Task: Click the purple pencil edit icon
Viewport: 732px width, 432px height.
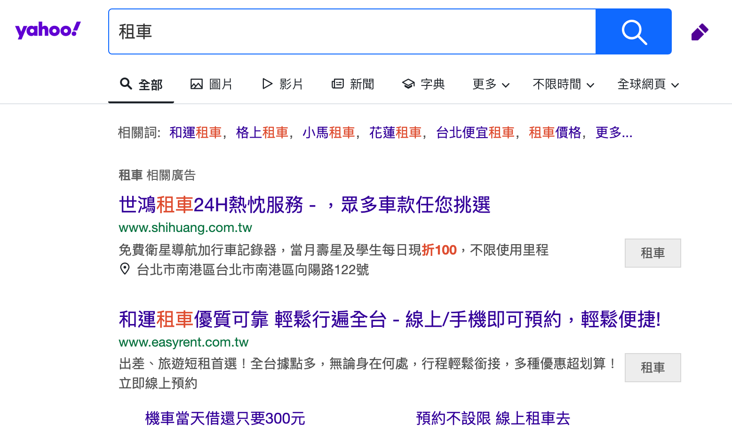Action: point(700,32)
